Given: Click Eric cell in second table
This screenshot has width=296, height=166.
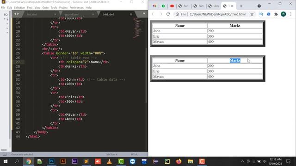Looking at the screenshot, I should coord(180,71).
